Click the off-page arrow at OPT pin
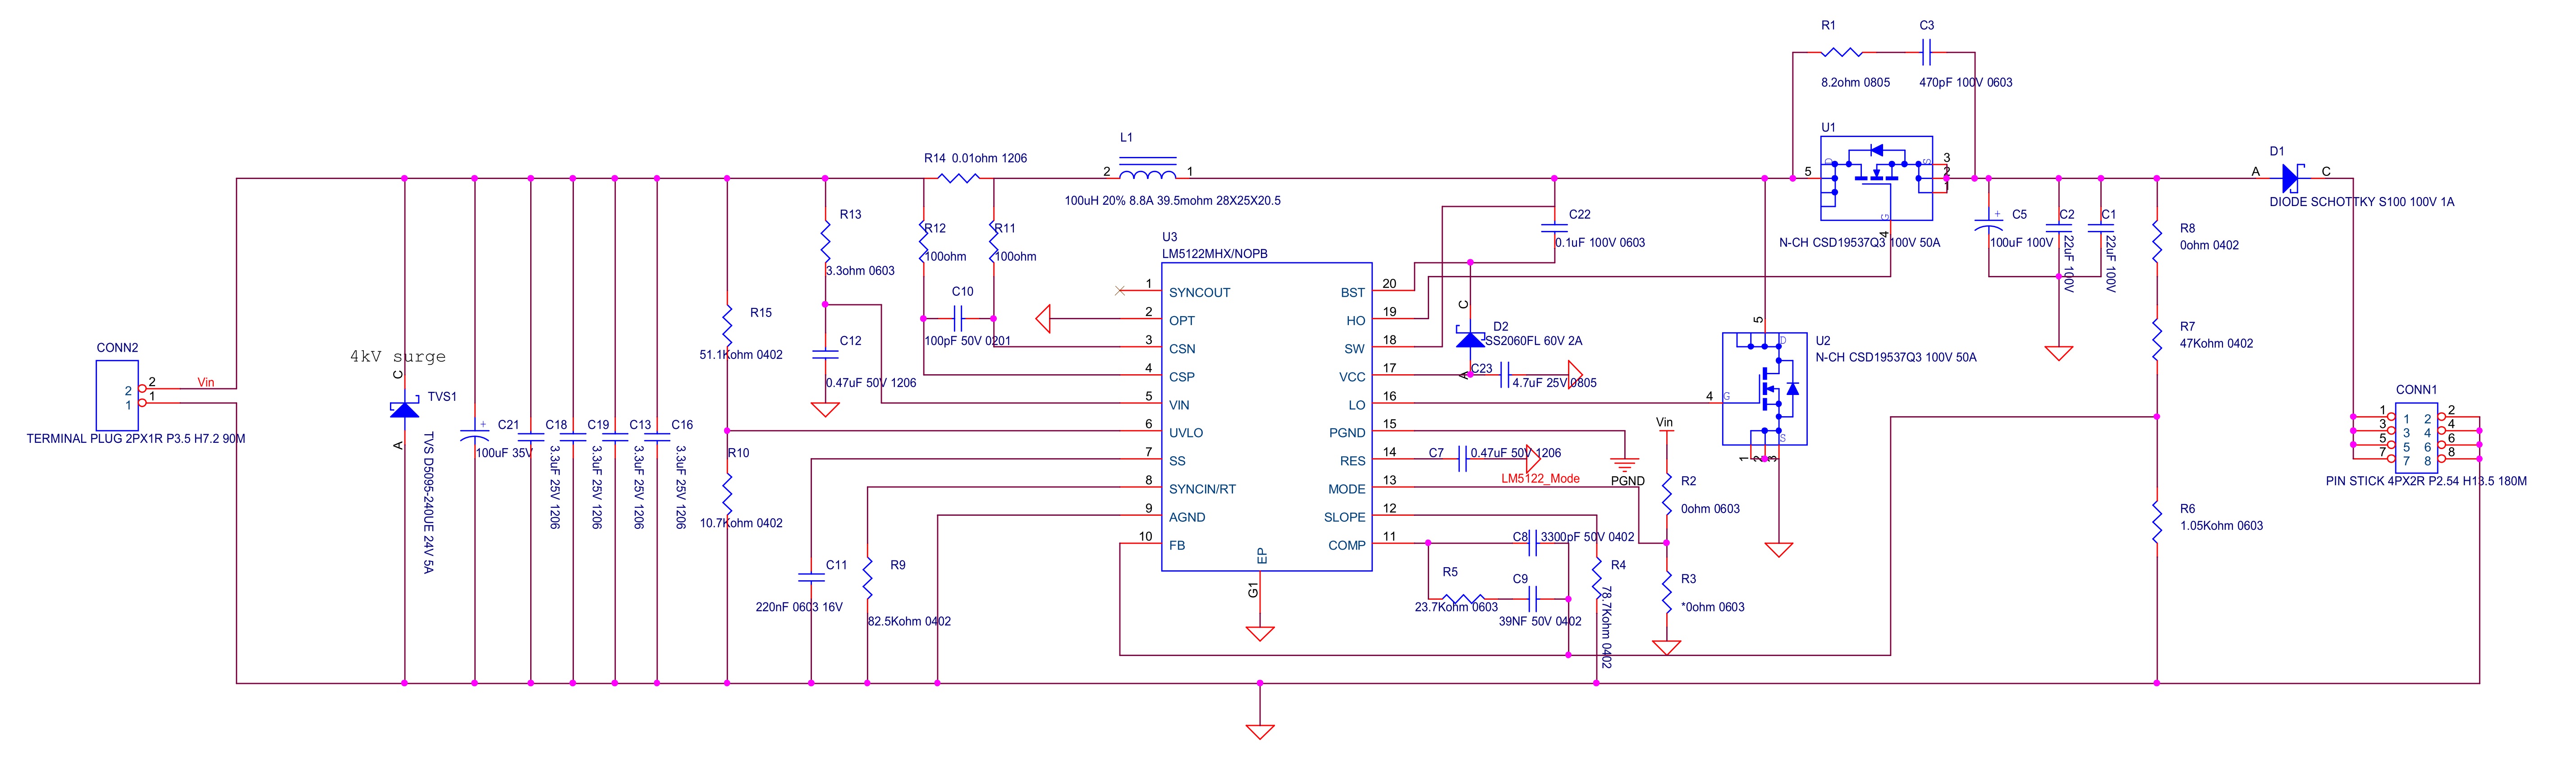 click(1043, 319)
